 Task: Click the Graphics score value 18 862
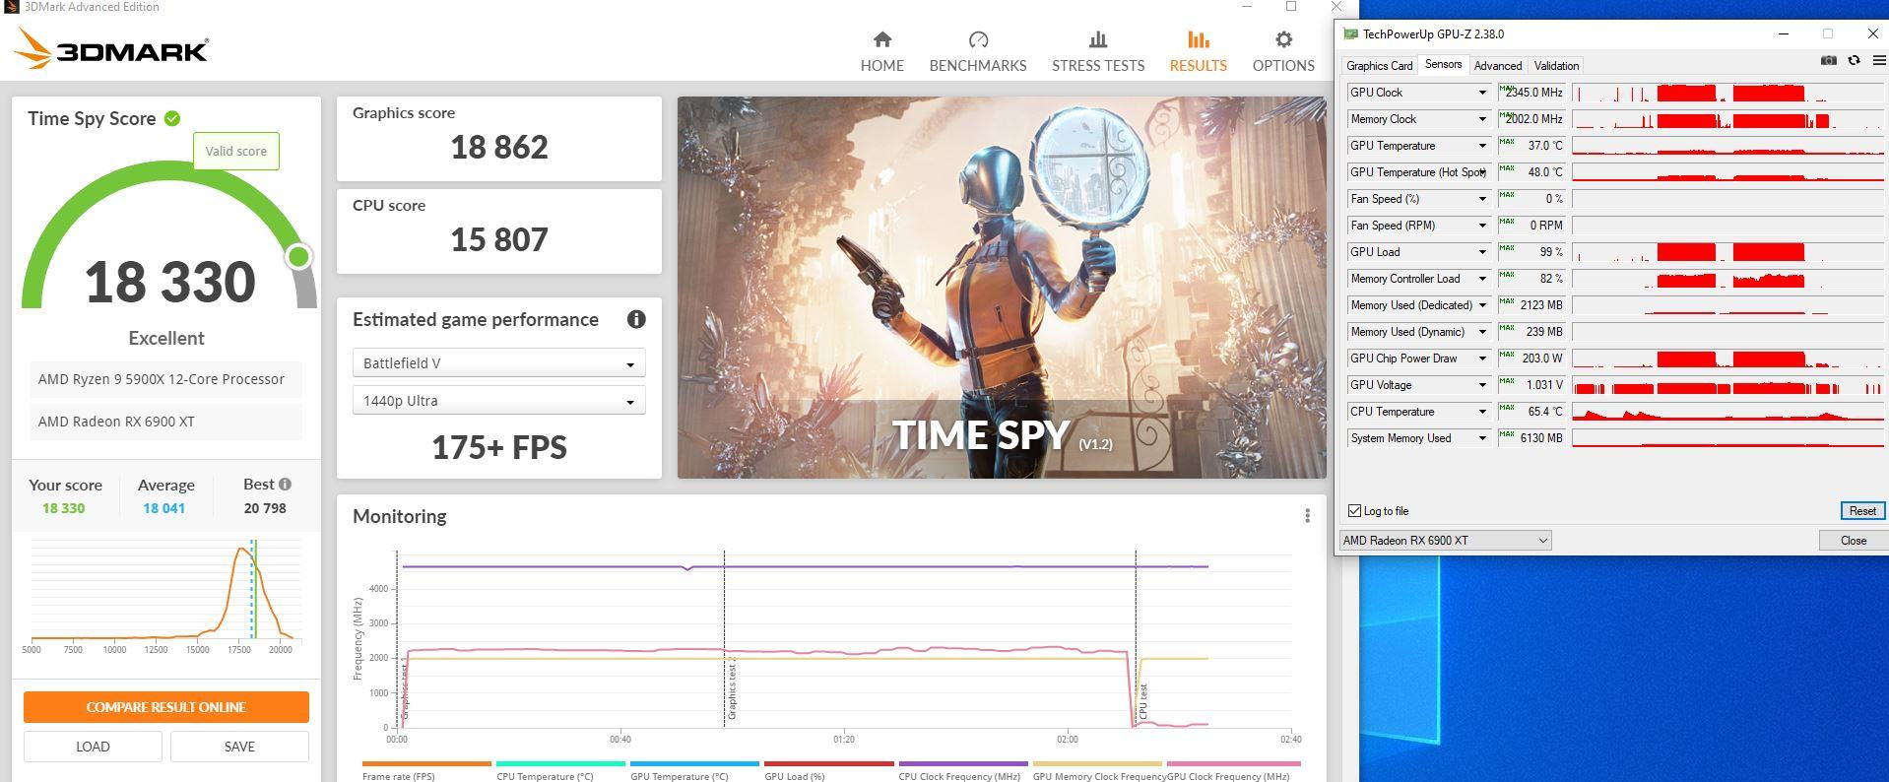point(499,148)
